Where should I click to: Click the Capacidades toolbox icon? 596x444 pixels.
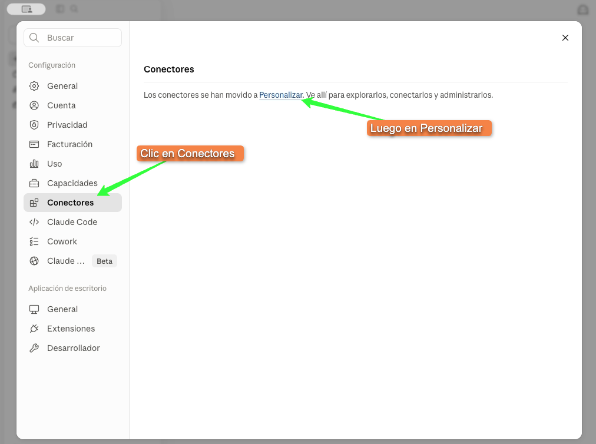(x=34, y=183)
